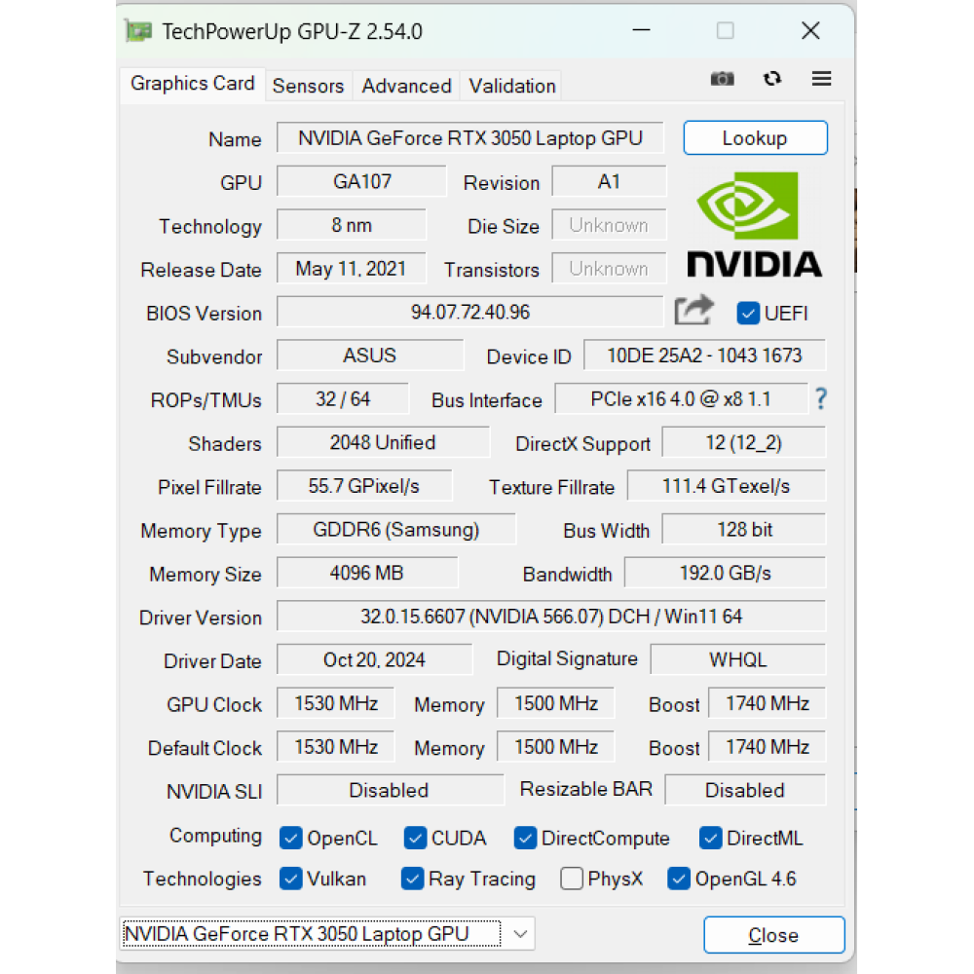Click the Technology value 8 nm

click(352, 225)
